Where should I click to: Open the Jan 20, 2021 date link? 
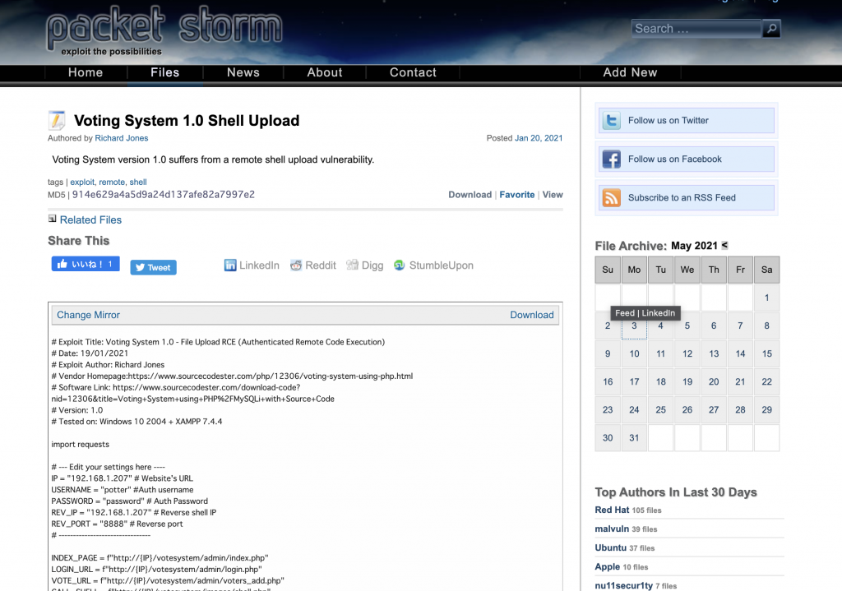[x=539, y=138]
